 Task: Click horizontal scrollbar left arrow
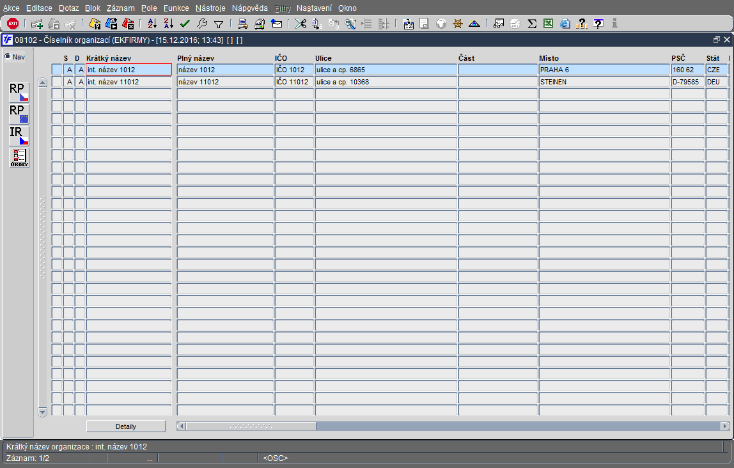pos(181,426)
